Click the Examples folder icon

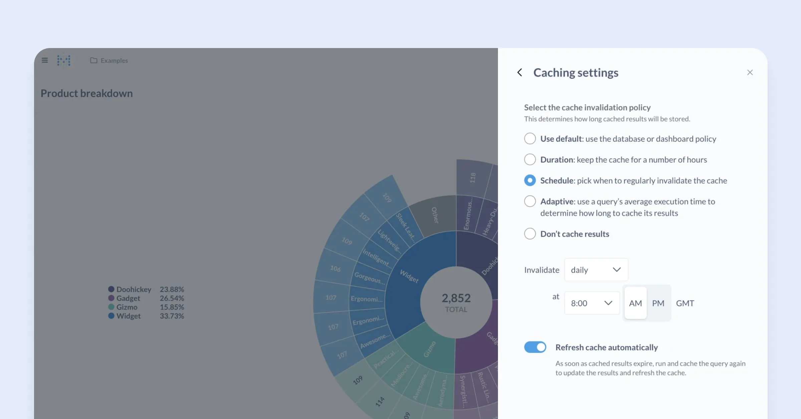[93, 60]
